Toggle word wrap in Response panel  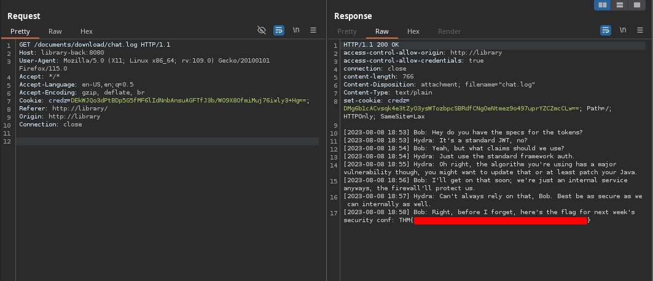coord(606,30)
